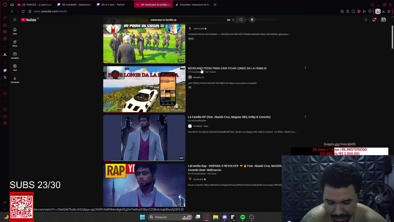394x222 pixels.
Task: Clear the YouTube search text
Action: tap(233, 20)
